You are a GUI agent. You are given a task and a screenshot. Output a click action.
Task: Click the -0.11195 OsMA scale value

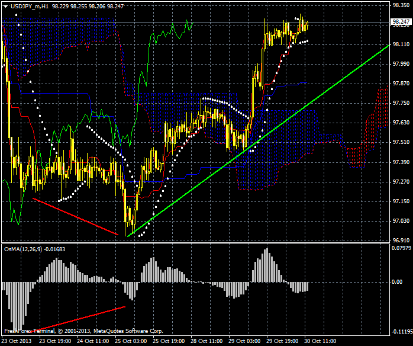401,332
